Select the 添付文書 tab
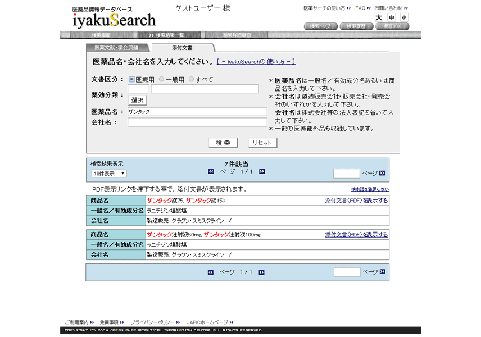The height and width of the screenshot is (337, 481). tap(183, 48)
